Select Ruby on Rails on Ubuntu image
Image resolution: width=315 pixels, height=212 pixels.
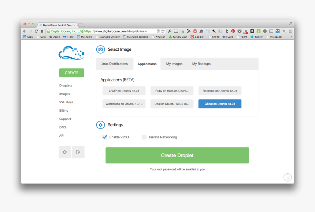point(172,91)
